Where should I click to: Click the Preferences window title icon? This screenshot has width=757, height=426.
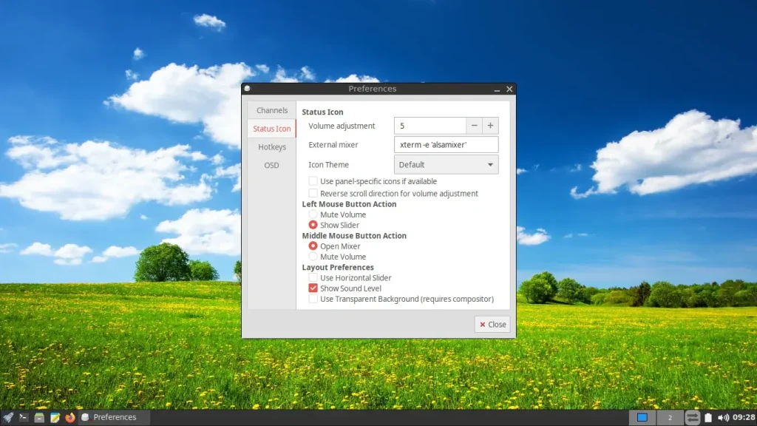[x=248, y=89]
